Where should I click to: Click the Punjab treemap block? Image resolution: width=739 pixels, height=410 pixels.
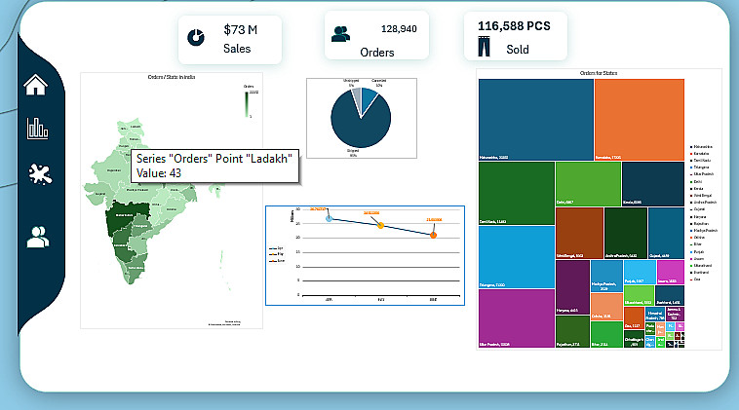click(640, 272)
